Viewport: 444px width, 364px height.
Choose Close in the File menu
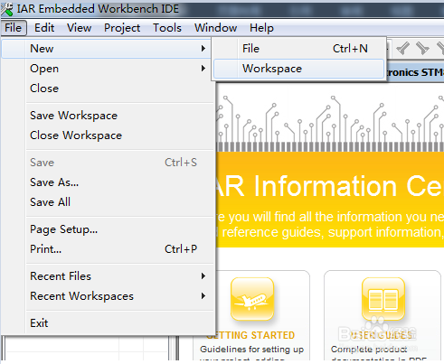(108, 89)
